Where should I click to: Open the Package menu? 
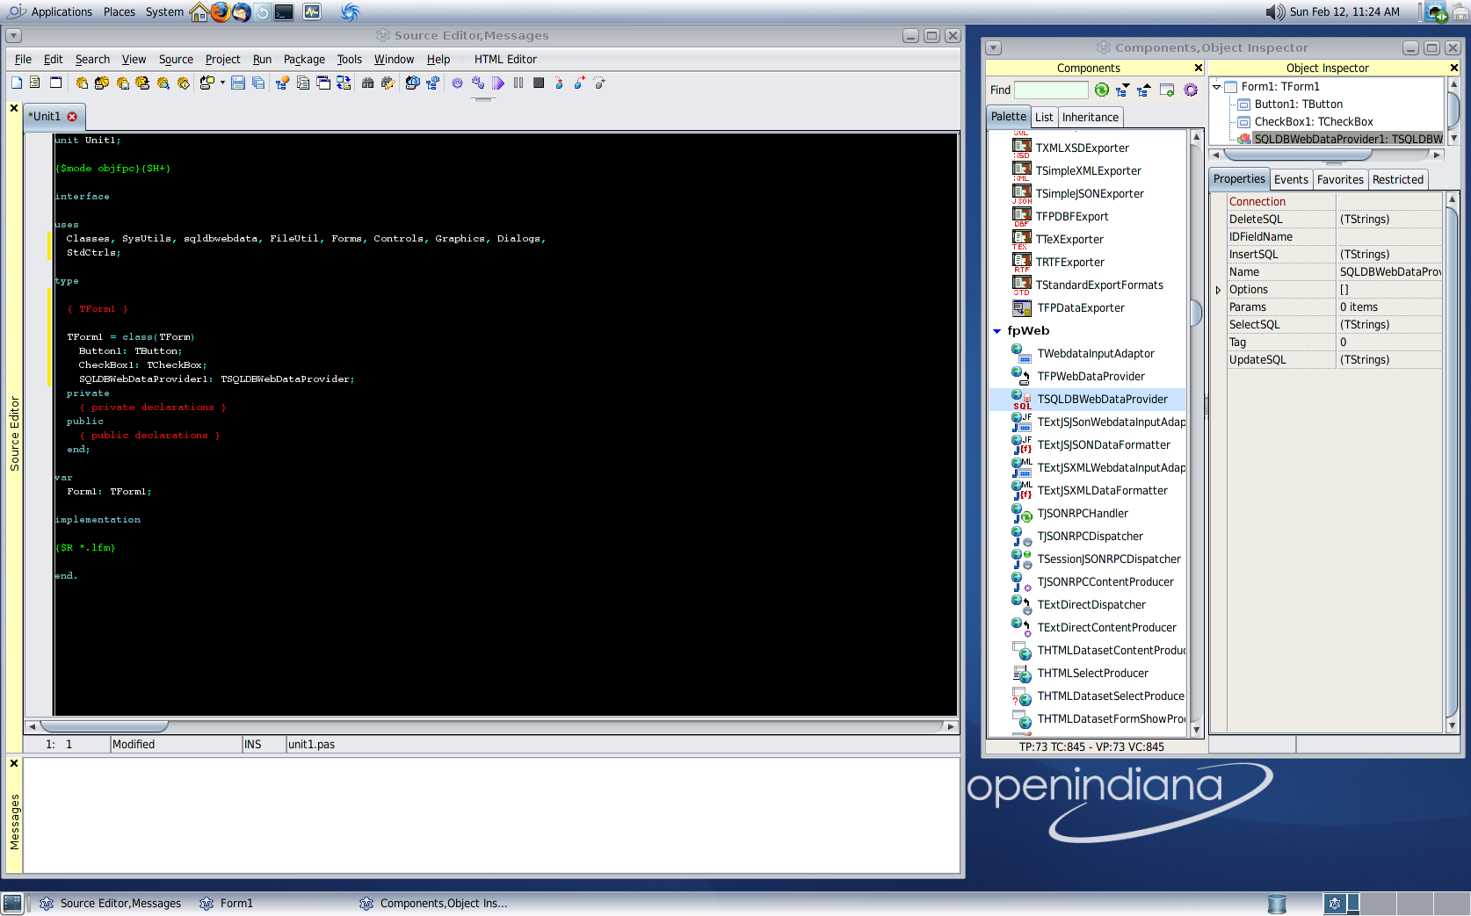click(304, 59)
